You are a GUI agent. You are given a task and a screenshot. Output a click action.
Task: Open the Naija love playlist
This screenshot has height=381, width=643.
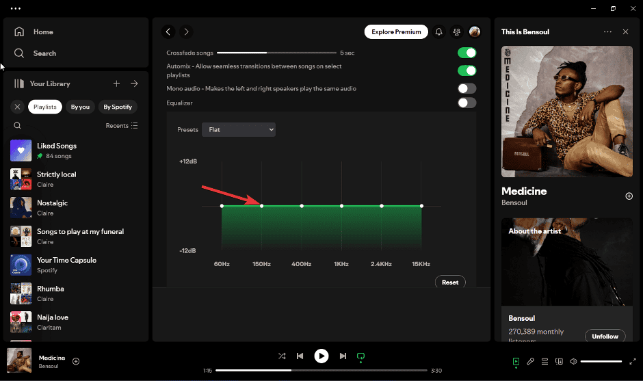coord(76,322)
